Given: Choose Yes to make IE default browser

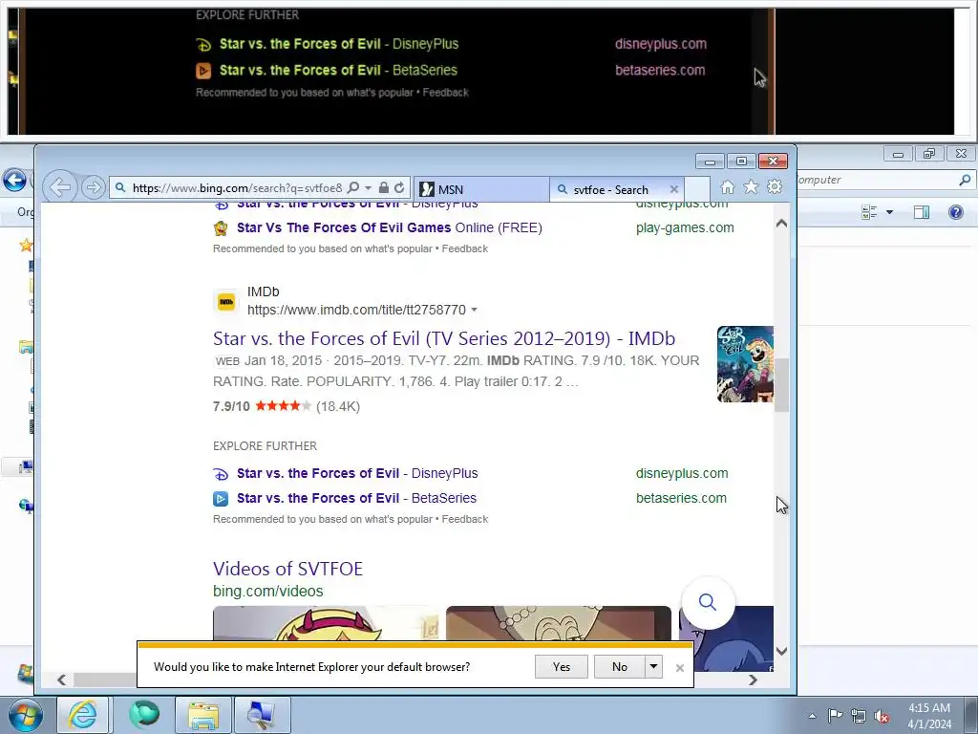Looking at the screenshot, I should [562, 666].
